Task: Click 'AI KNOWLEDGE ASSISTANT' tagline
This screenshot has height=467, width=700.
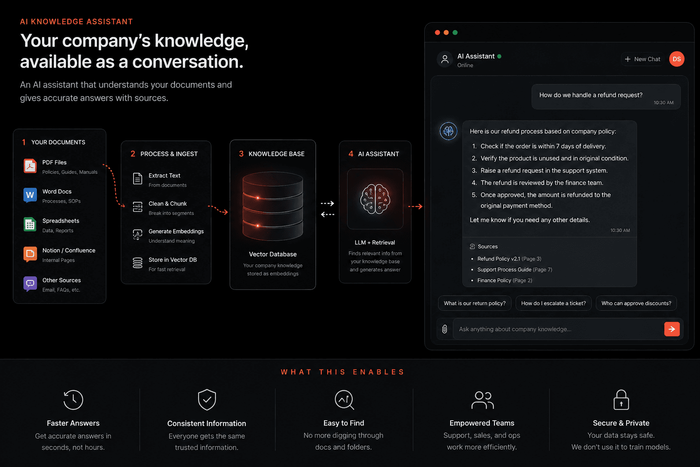Action: (x=77, y=22)
